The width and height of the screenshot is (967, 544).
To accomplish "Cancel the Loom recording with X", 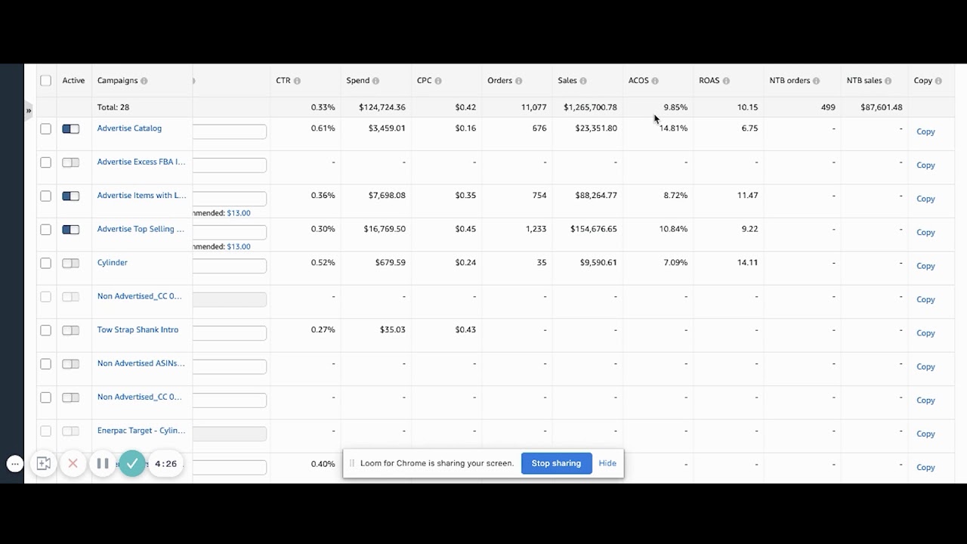I will click(73, 463).
